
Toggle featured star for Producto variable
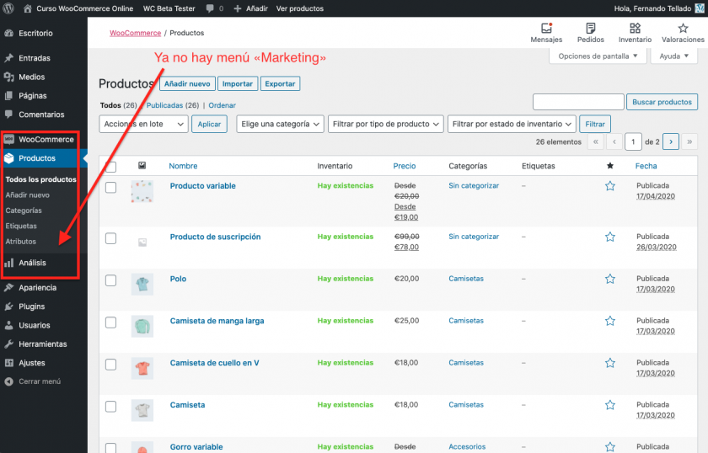tap(610, 186)
